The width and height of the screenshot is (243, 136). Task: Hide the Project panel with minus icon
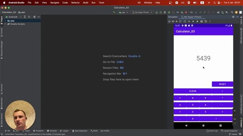click(39, 17)
